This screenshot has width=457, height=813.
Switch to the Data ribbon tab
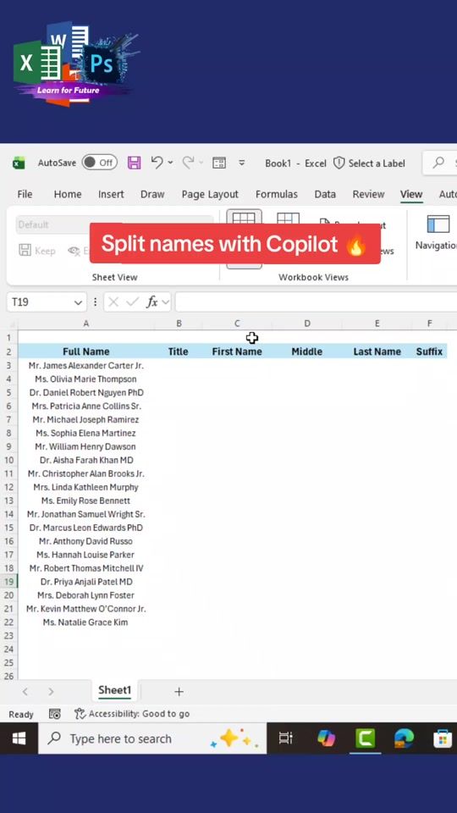325,194
